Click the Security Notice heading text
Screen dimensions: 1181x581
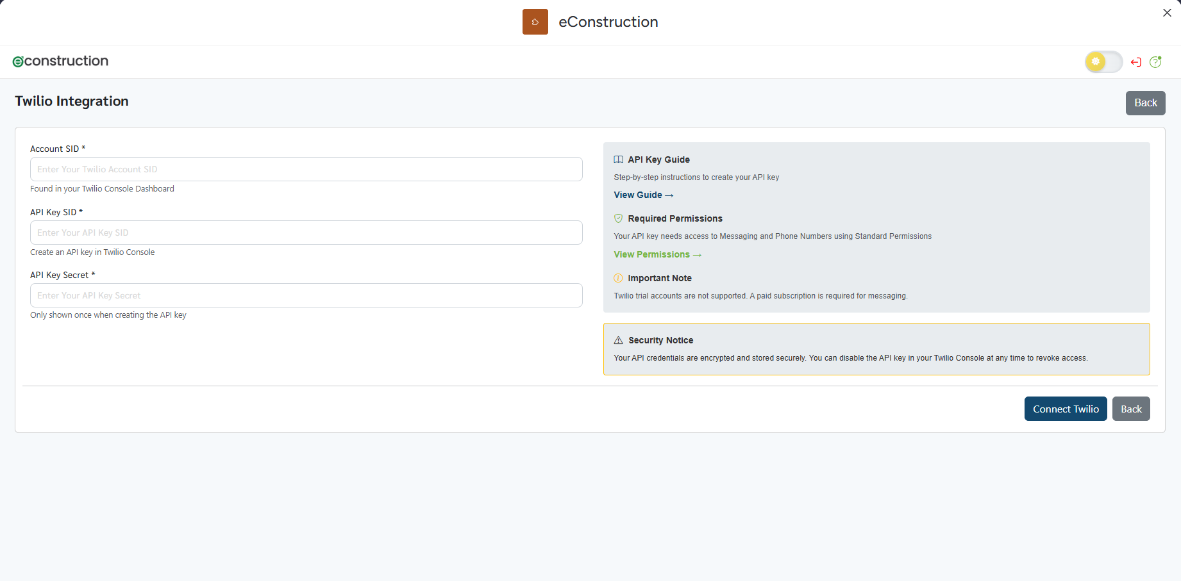pos(660,340)
